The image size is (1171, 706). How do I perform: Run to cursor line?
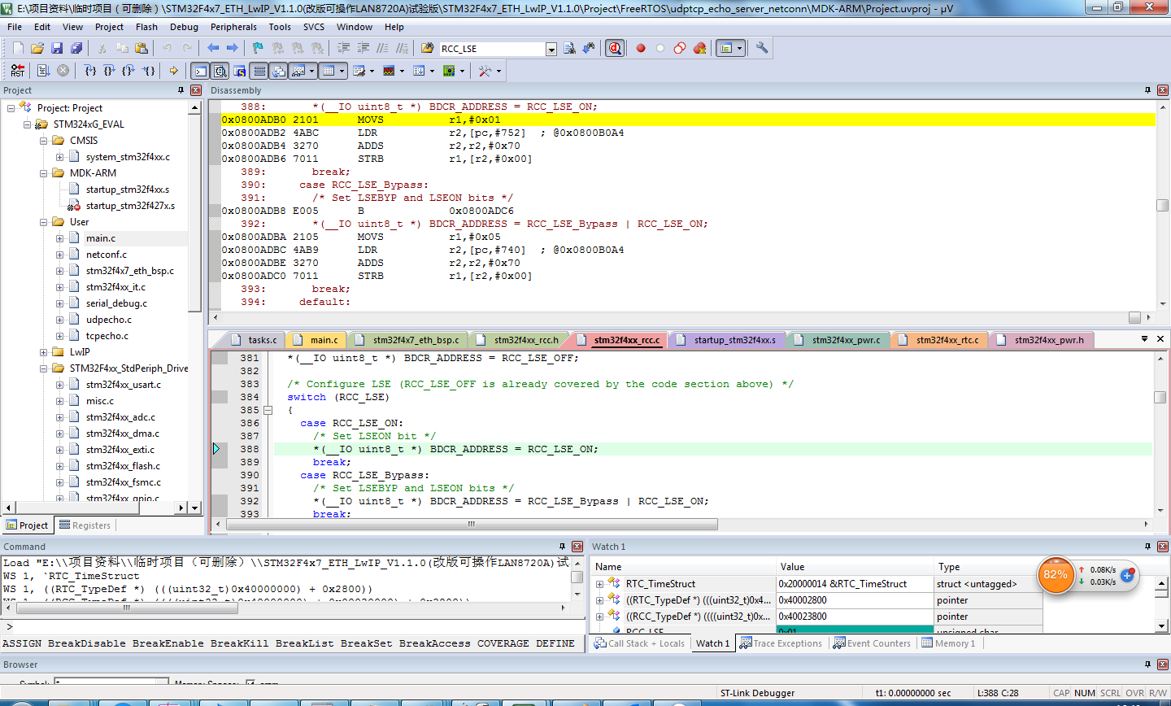(149, 72)
